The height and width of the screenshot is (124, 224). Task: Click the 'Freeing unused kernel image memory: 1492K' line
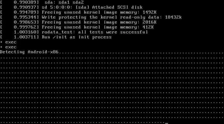(99, 12)
